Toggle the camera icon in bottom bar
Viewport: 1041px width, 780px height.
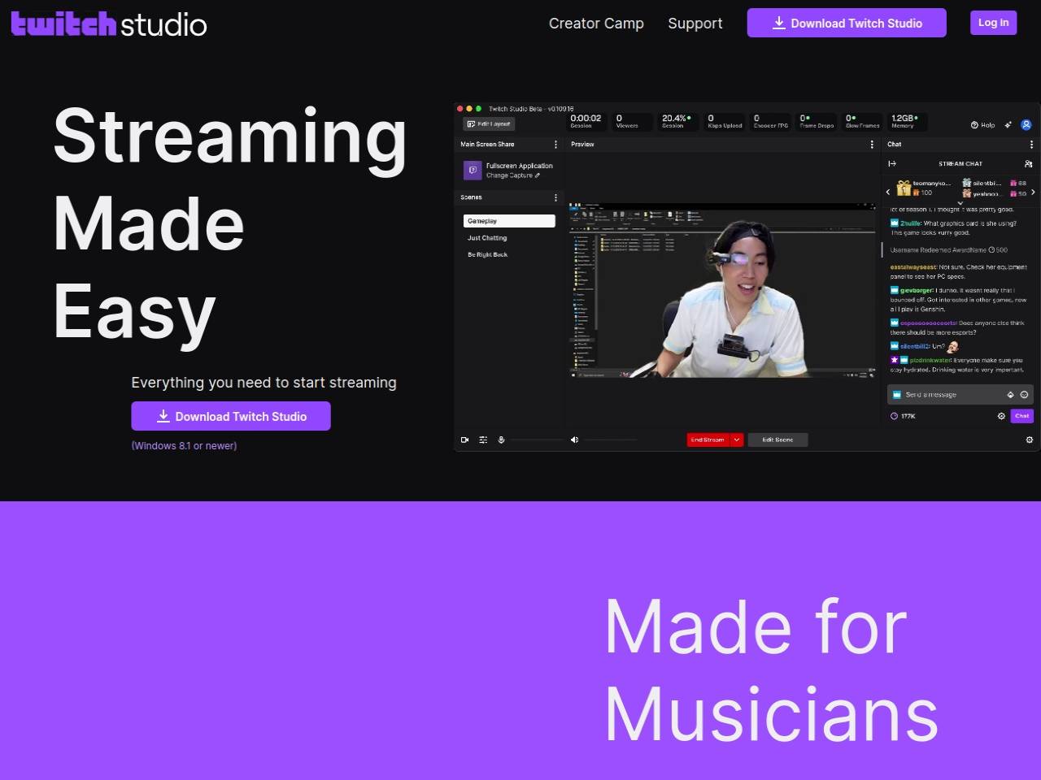coord(465,440)
